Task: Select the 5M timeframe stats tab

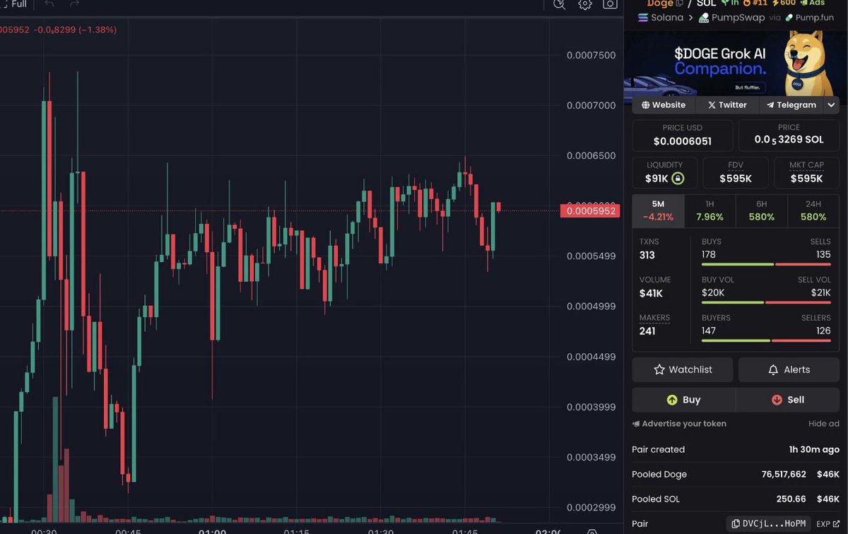Action: click(658, 210)
